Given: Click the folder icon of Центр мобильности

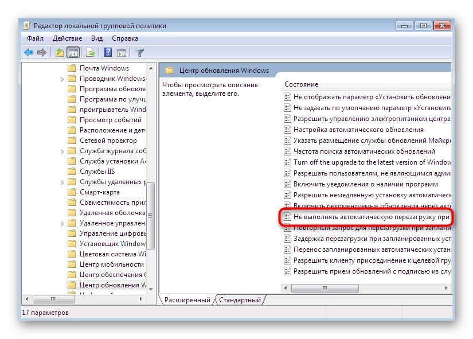Looking at the screenshot, I should coord(72,264).
